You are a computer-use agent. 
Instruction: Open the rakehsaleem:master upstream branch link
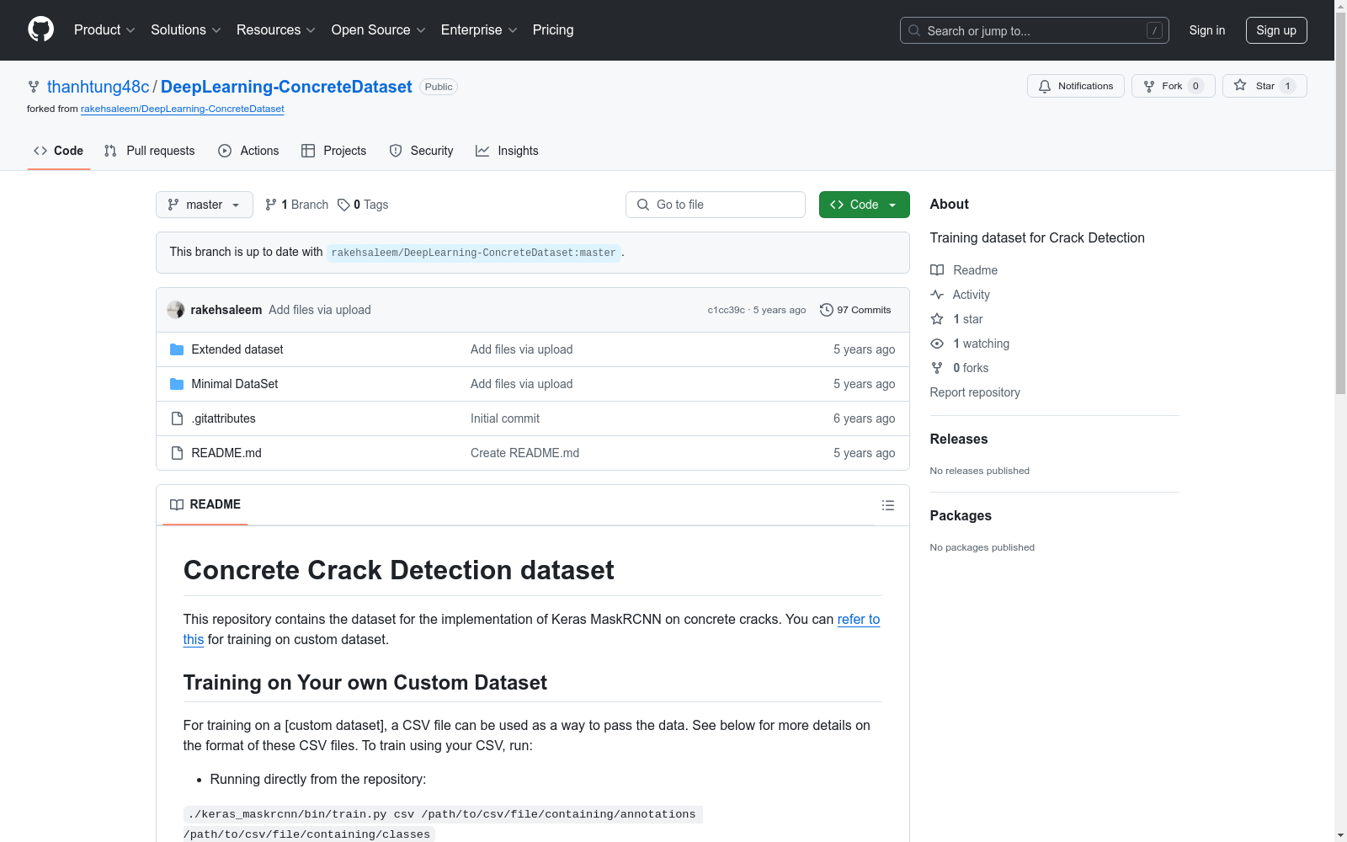pyautogui.click(x=474, y=253)
